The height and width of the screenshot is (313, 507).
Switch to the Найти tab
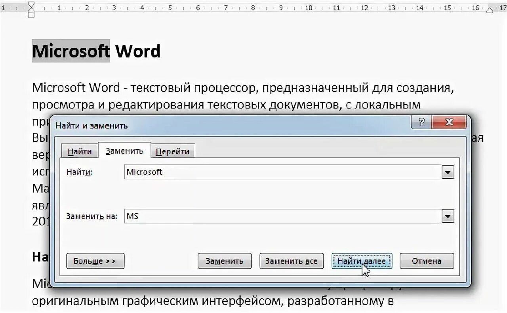(x=80, y=151)
